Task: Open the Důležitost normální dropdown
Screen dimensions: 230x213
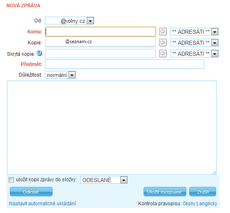Action: tap(60, 75)
